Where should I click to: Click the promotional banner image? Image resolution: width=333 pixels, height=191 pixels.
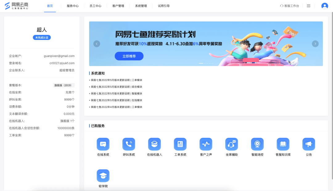pyautogui.click(x=206, y=44)
